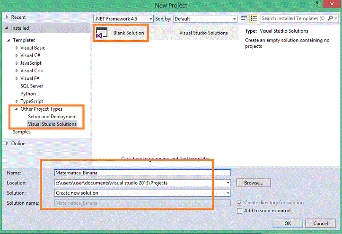Select Visual Studio Solutions category
Screen dimensions: 342x234
coord(53,124)
